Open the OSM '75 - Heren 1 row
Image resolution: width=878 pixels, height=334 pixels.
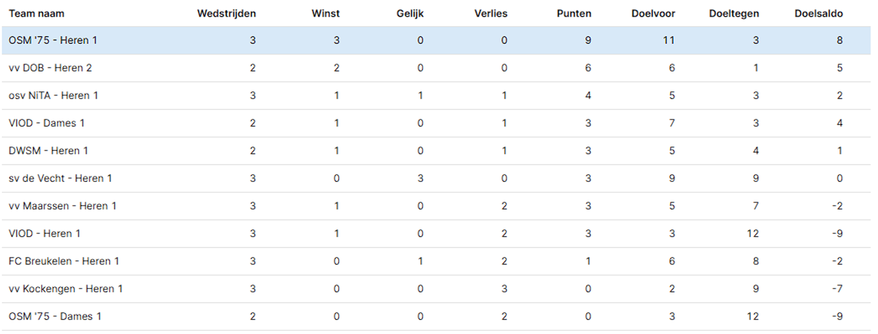point(436,40)
